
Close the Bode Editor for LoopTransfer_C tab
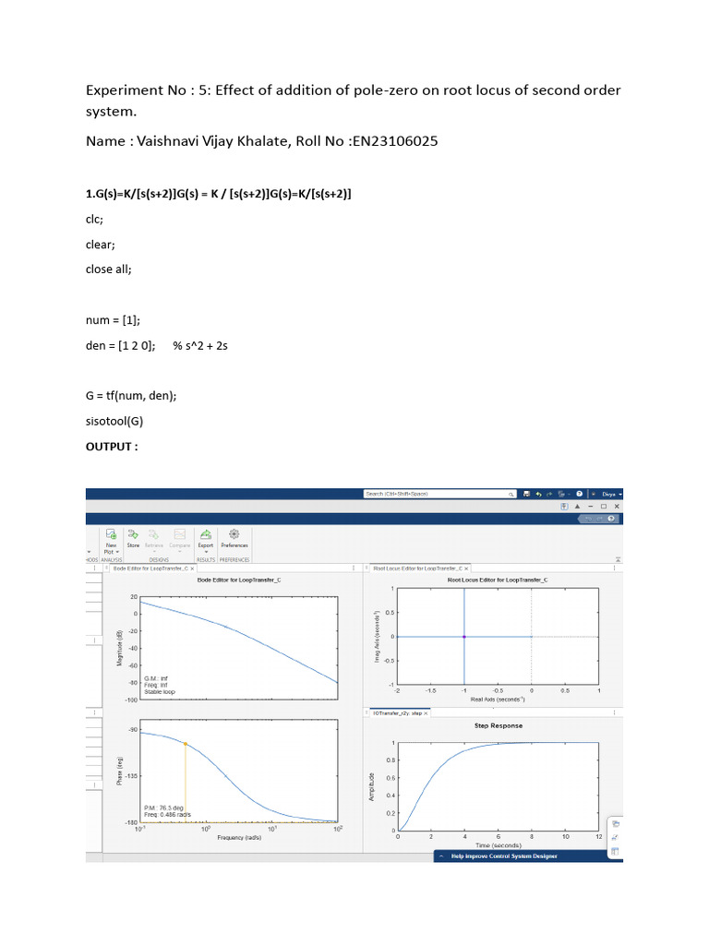(x=192, y=568)
